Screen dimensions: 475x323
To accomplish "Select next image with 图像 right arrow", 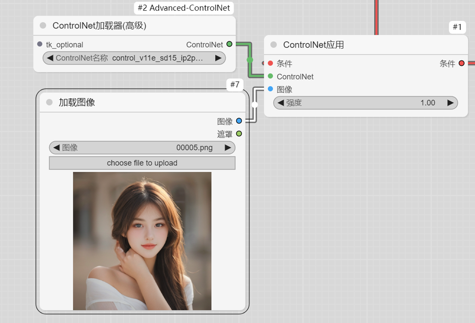I will pyautogui.click(x=228, y=147).
